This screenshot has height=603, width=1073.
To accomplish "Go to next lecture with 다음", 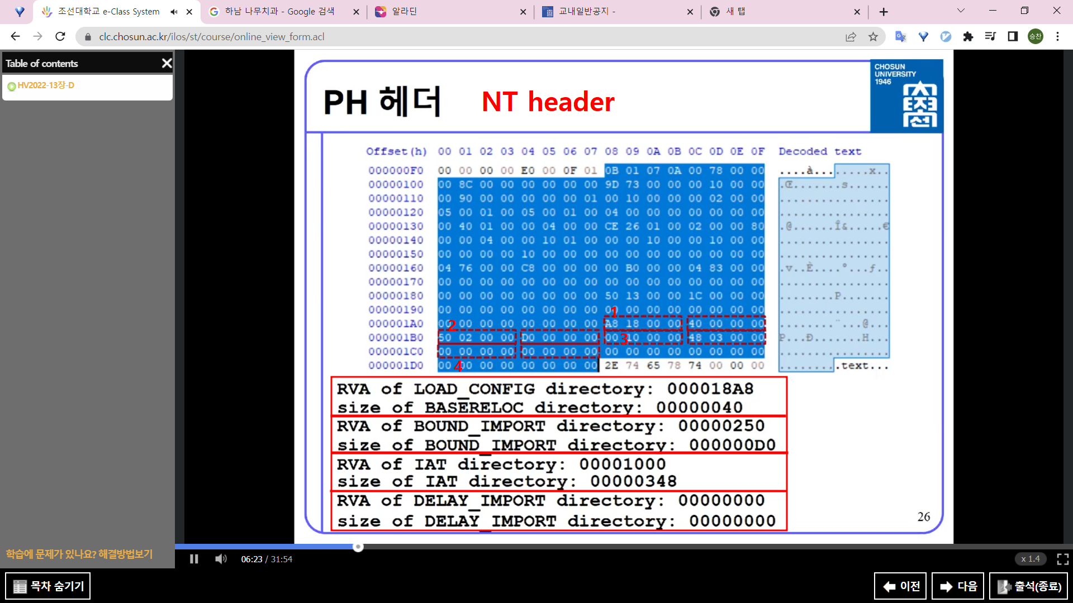I will coord(958,586).
